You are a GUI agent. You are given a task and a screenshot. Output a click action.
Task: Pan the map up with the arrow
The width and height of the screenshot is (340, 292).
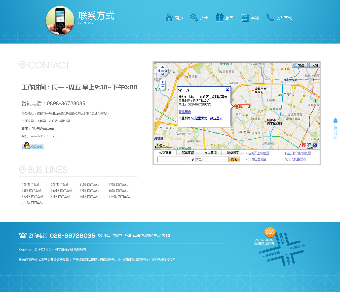tap(163, 67)
